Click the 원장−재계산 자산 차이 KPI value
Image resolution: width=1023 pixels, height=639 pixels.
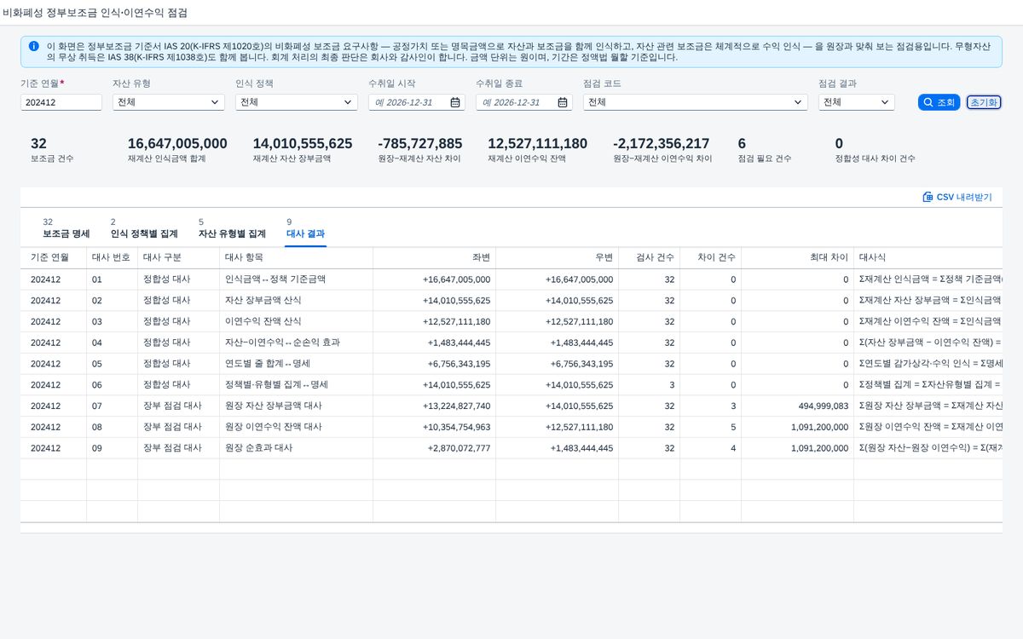click(x=420, y=144)
